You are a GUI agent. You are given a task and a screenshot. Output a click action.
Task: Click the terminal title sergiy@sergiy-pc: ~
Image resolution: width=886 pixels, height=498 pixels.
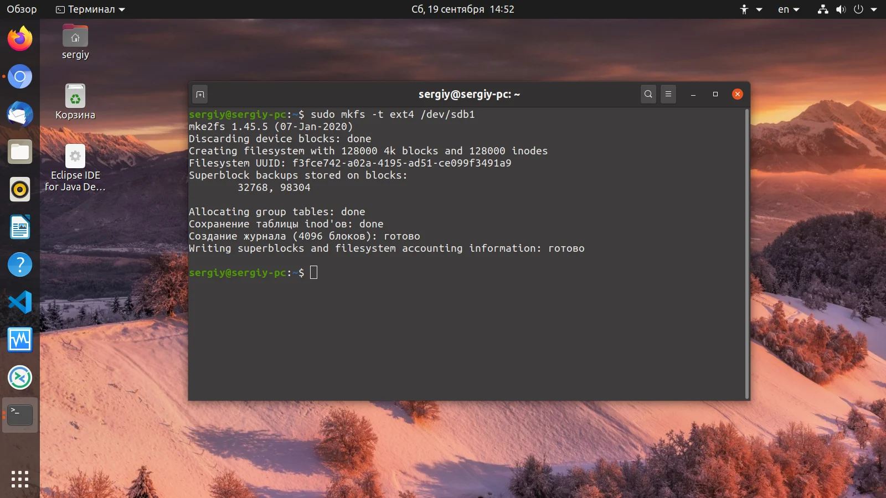point(470,94)
